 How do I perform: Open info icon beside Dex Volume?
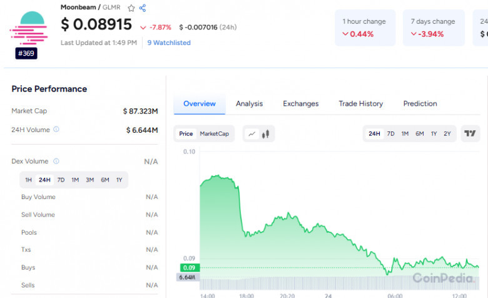[x=56, y=161]
